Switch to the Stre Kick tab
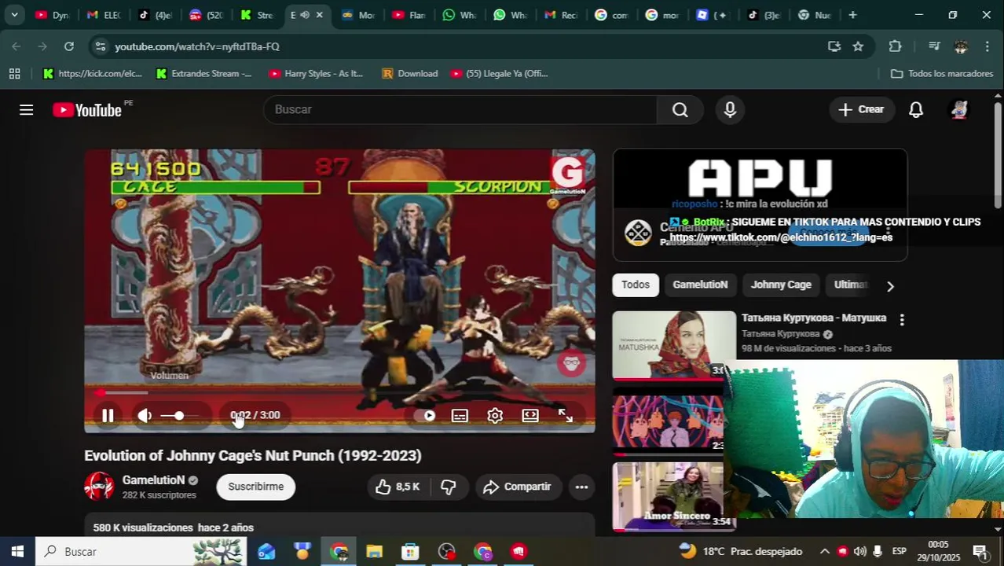Viewport: 1004px width, 566px height. [x=258, y=15]
